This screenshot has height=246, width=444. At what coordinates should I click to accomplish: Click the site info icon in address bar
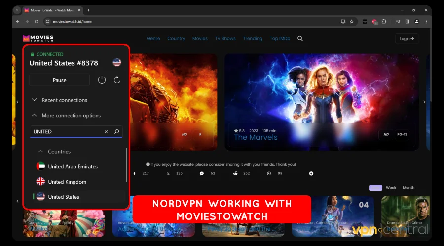coord(48,22)
